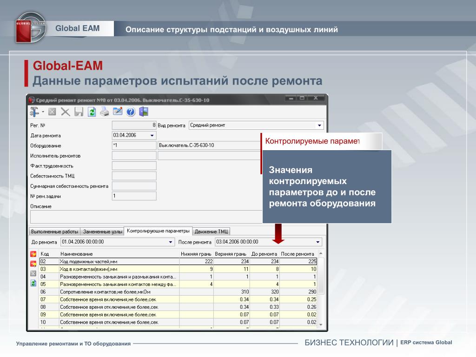
Task: Select row 08 Собственное время отключения
Action: pyautogui.click(x=178, y=307)
